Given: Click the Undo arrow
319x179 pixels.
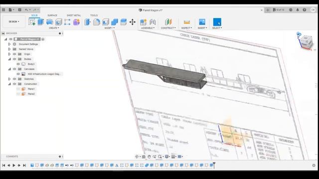Looking at the screenshot, I should click(x=26, y=10).
